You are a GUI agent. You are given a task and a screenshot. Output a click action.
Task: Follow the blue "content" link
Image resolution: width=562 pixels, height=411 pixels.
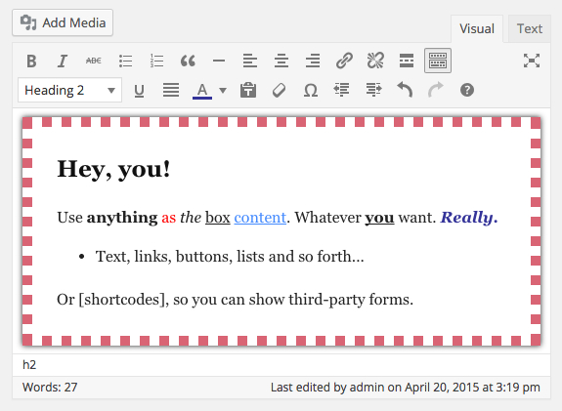[x=260, y=218]
